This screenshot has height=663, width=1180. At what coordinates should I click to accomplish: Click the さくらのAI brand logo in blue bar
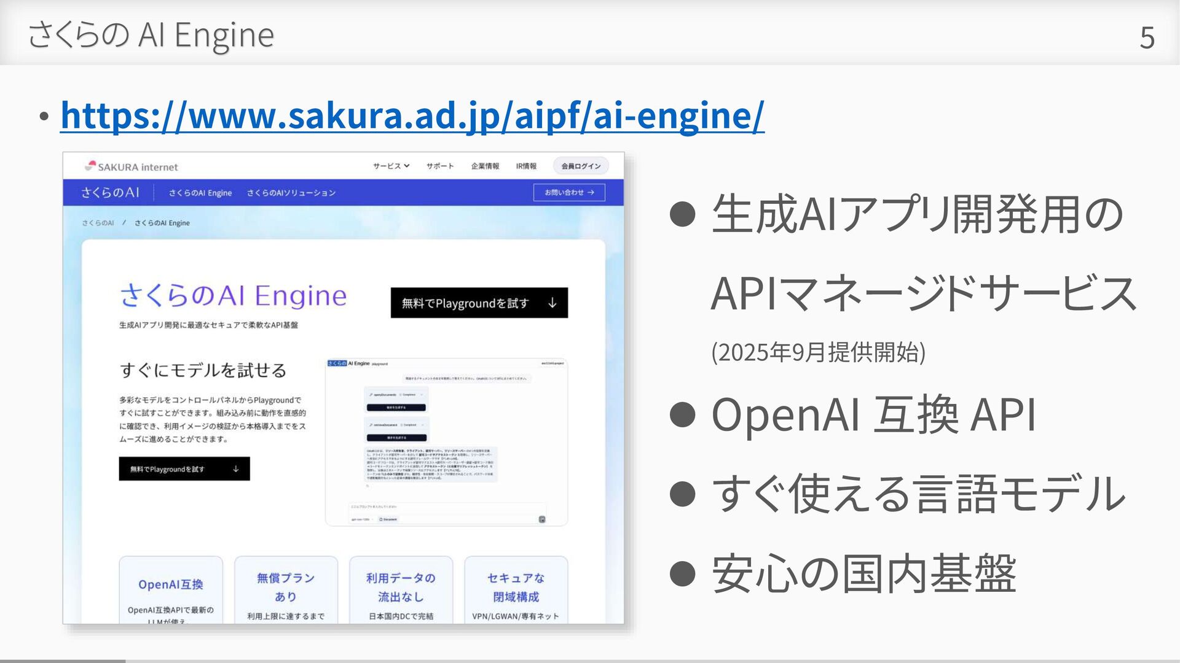[111, 192]
